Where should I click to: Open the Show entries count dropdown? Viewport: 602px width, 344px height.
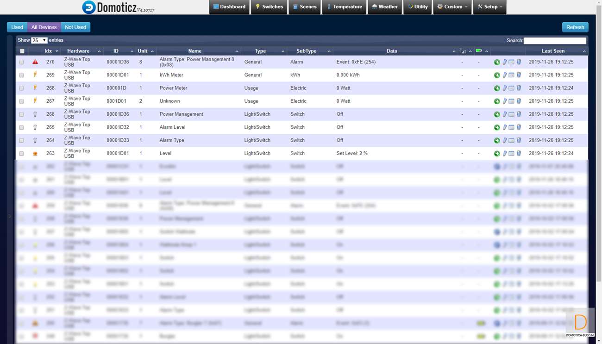[39, 41]
